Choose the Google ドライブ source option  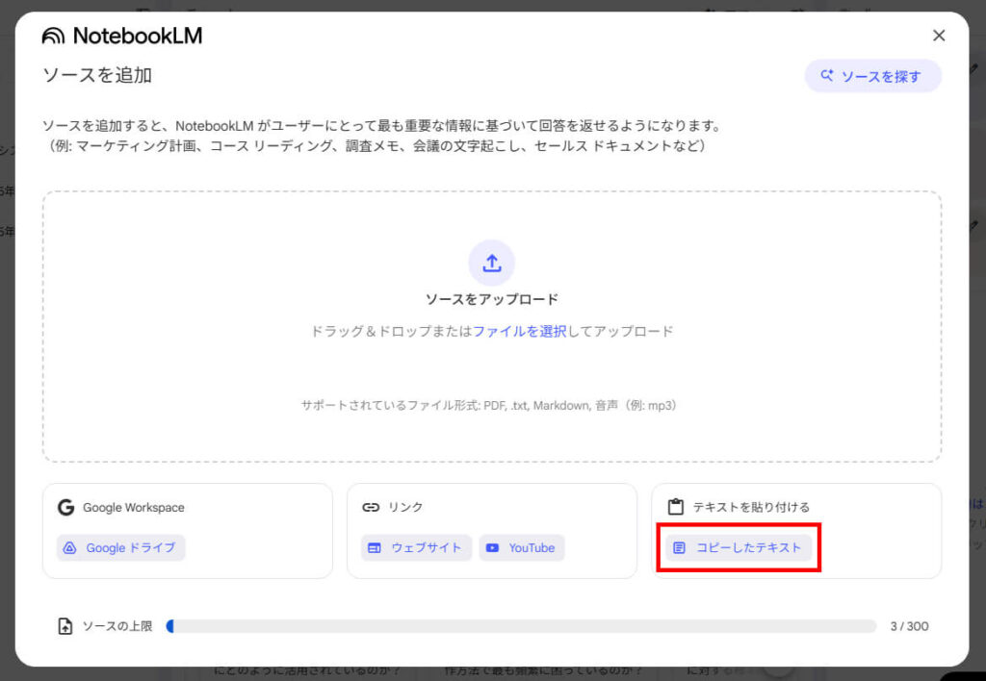[x=119, y=547]
